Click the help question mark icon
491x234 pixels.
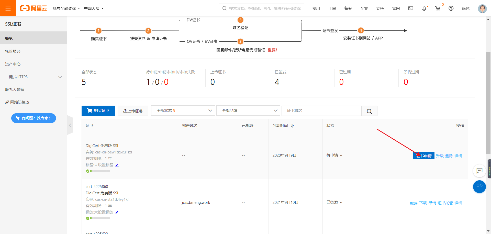(451, 8)
